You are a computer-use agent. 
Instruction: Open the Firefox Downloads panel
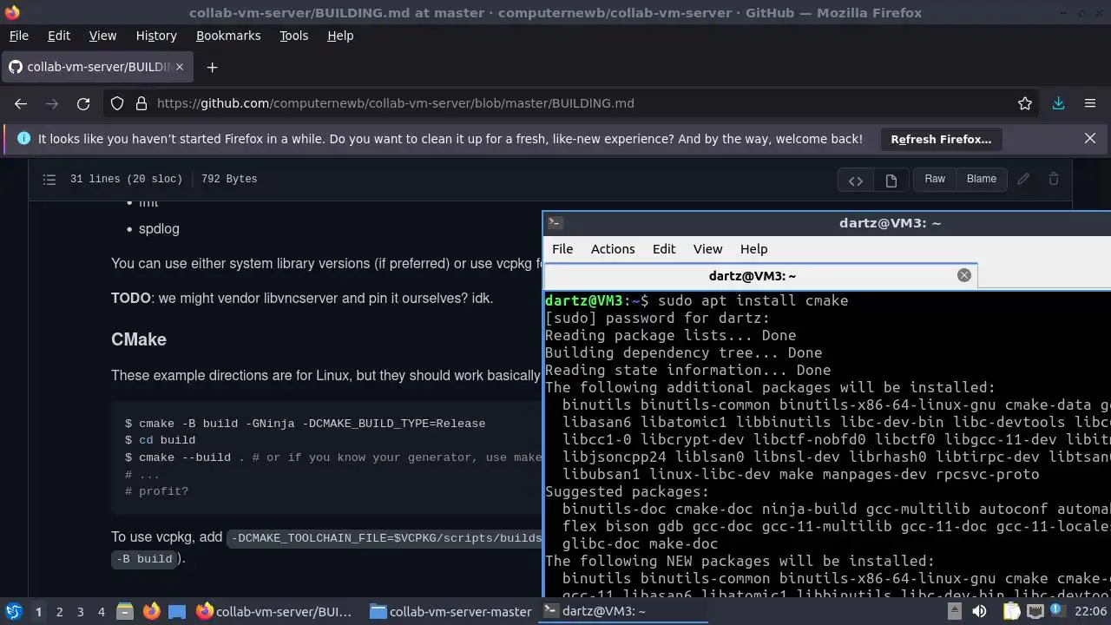(x=1058, y=103)
